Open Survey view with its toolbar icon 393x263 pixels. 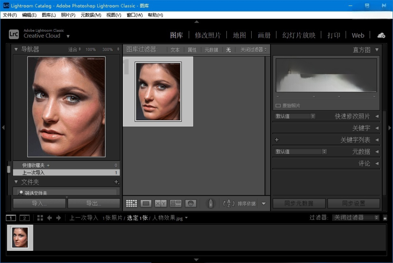tap(175, 203)
